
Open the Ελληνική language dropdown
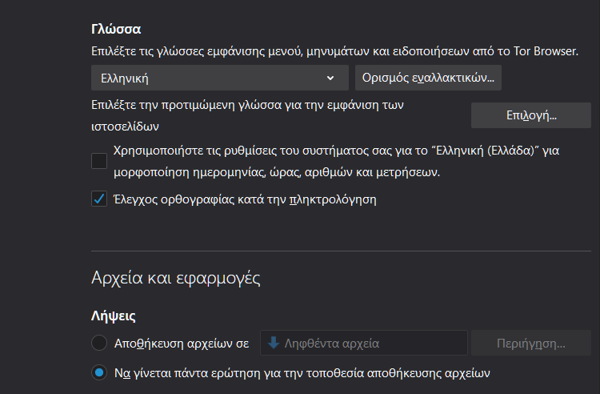click(x=220, y=78)
